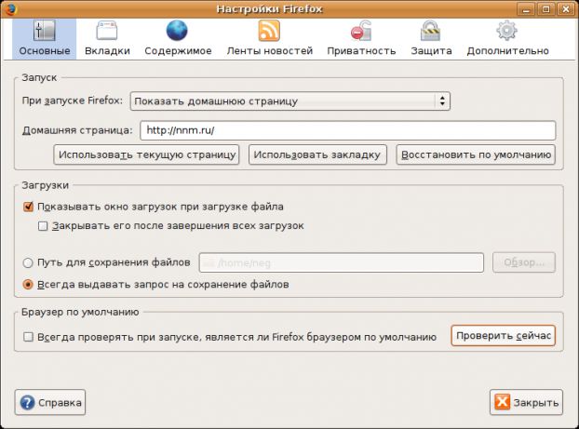Uncheck Показывать окно загрузок checkbox
The height and width of the screenshot is (429, 579).
(x=28, y=207)
